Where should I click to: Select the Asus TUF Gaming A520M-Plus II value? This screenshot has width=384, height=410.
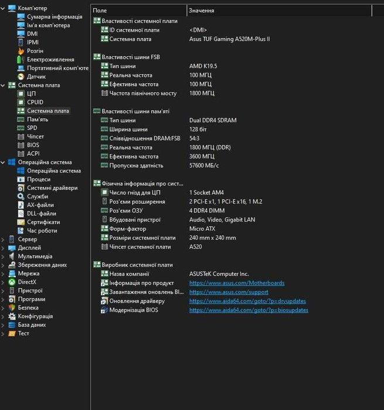pyautogui.click(x=229, y=39)
